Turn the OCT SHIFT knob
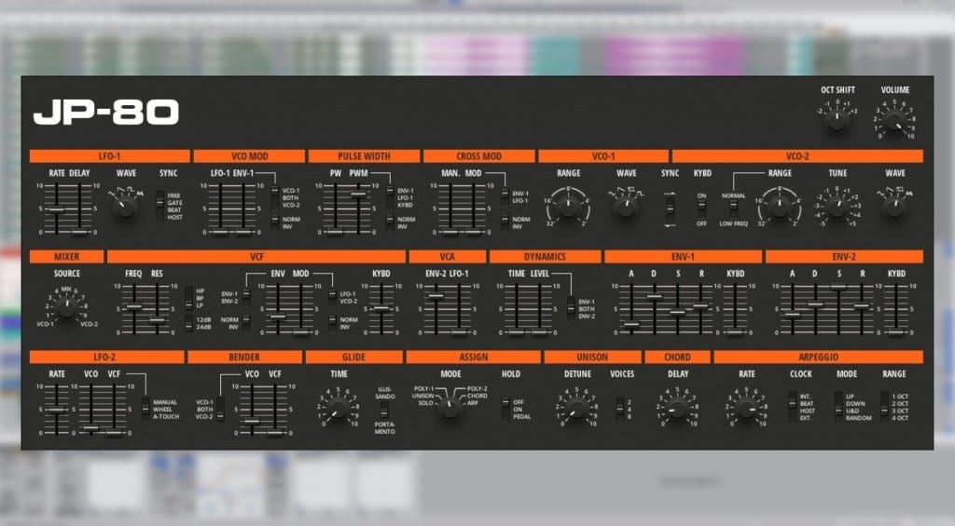The image size is (955, 526). pos(837,121)
